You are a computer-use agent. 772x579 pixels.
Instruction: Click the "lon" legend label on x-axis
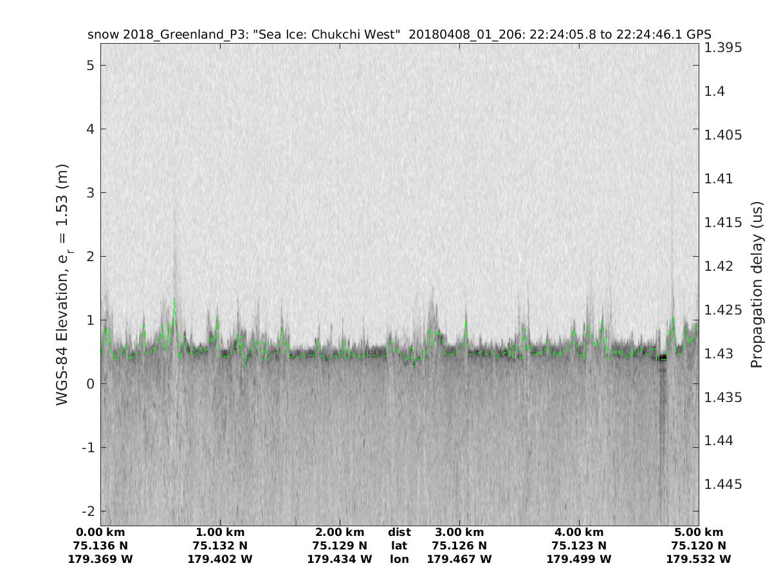point(399,559)
